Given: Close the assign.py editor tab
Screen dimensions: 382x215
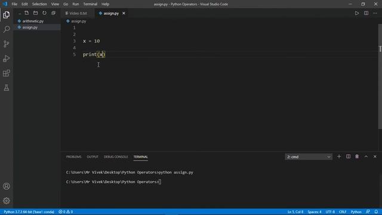Looking at the screenshot, I should 124,13.
